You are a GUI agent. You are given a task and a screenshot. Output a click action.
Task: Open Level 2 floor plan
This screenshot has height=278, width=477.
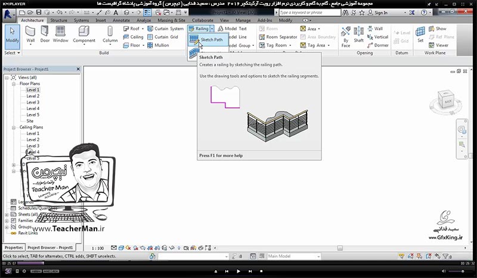33,96
